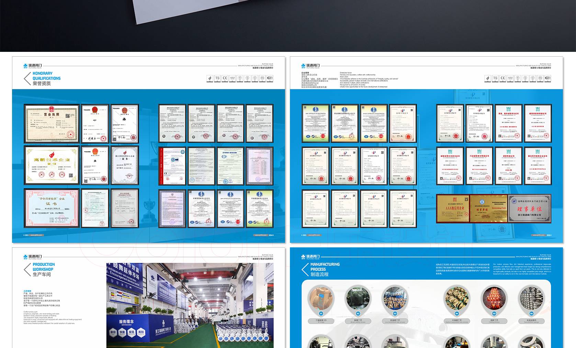Click Ruitong Valve logo on Manufacturing Process page
576x348 pixels.
(x=310, y=257)
